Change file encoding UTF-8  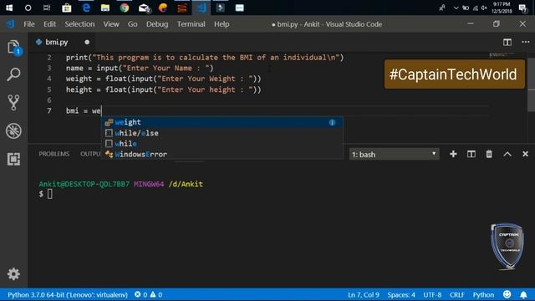point(432,294)
